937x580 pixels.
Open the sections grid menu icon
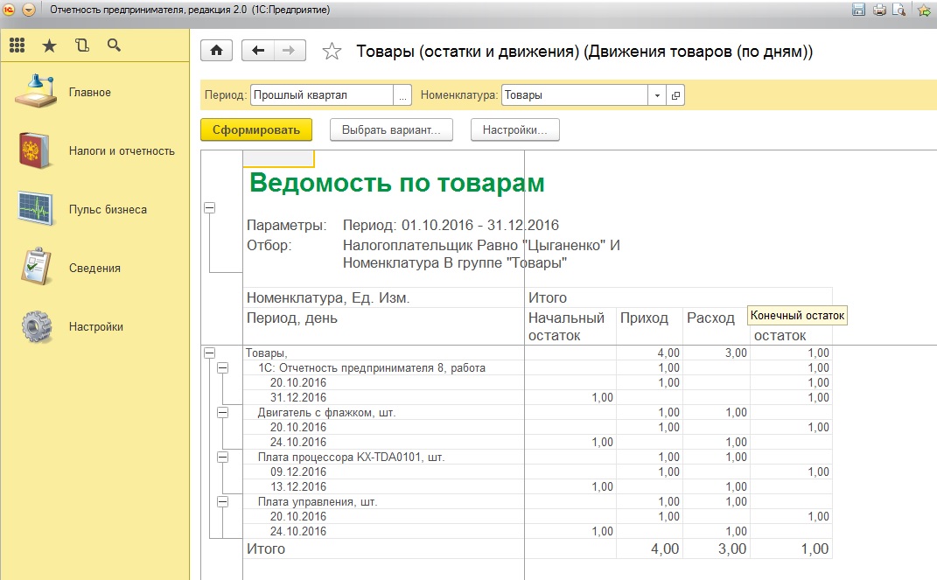coord(17,45)
